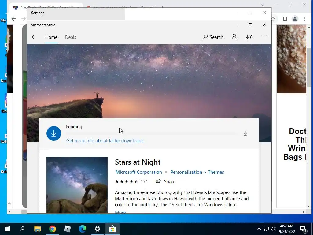Maximize the Settings window
Screen dimensions: 313x235
[250, 13]
